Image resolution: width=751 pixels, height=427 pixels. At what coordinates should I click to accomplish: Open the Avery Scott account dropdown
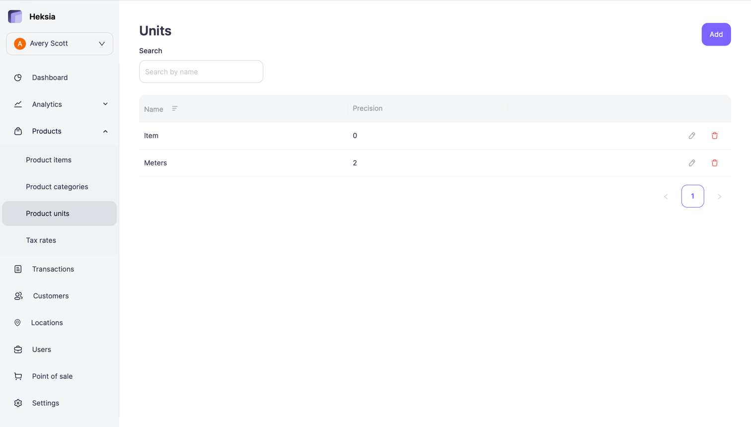[60, 44]
